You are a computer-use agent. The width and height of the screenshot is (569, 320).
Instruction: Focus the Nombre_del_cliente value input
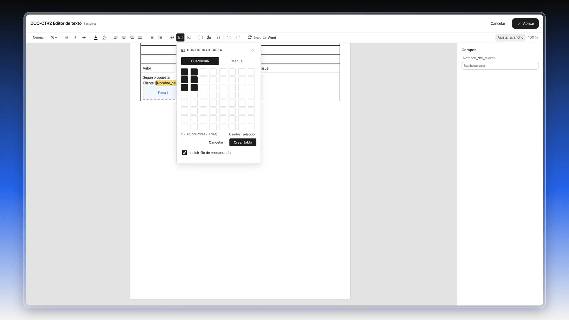pyautogui.click(x=500, y=66)
